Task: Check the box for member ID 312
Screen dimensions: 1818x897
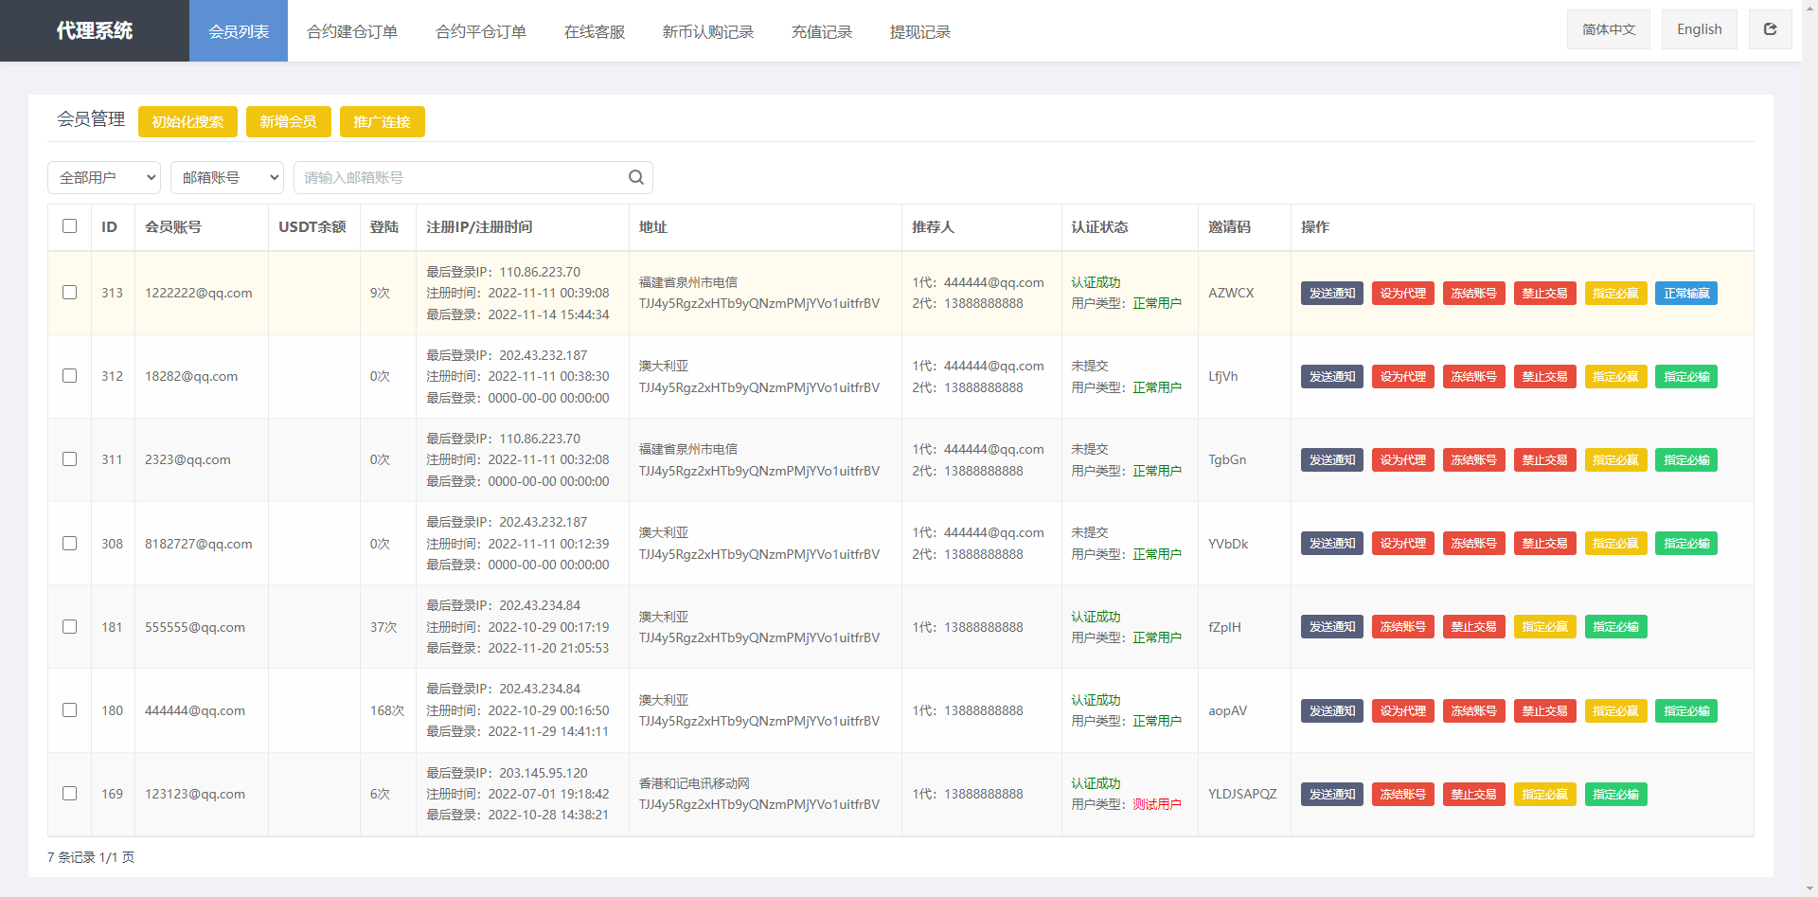Action: click(x=69, y=376)
